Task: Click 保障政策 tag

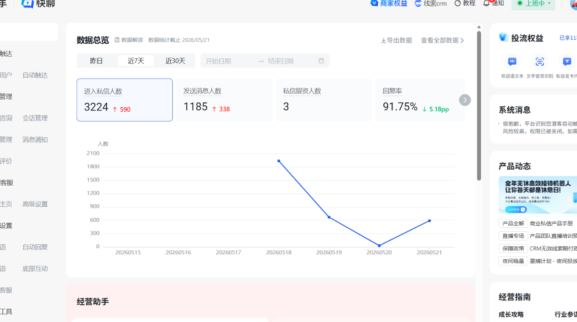Action: pos(513,249)
